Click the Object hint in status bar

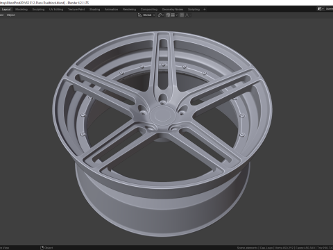pos(46,248)
